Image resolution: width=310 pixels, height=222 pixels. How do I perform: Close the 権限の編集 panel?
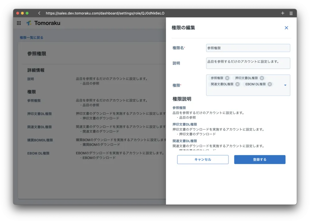point(286,28)
